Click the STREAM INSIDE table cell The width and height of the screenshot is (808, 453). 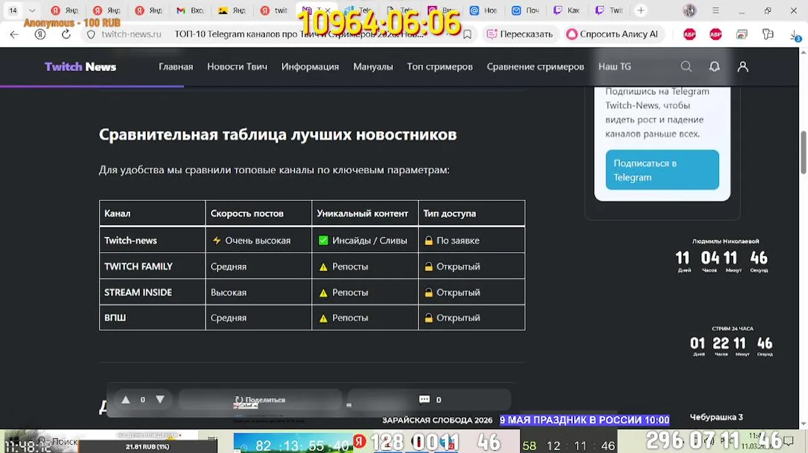tap(152, 292)
